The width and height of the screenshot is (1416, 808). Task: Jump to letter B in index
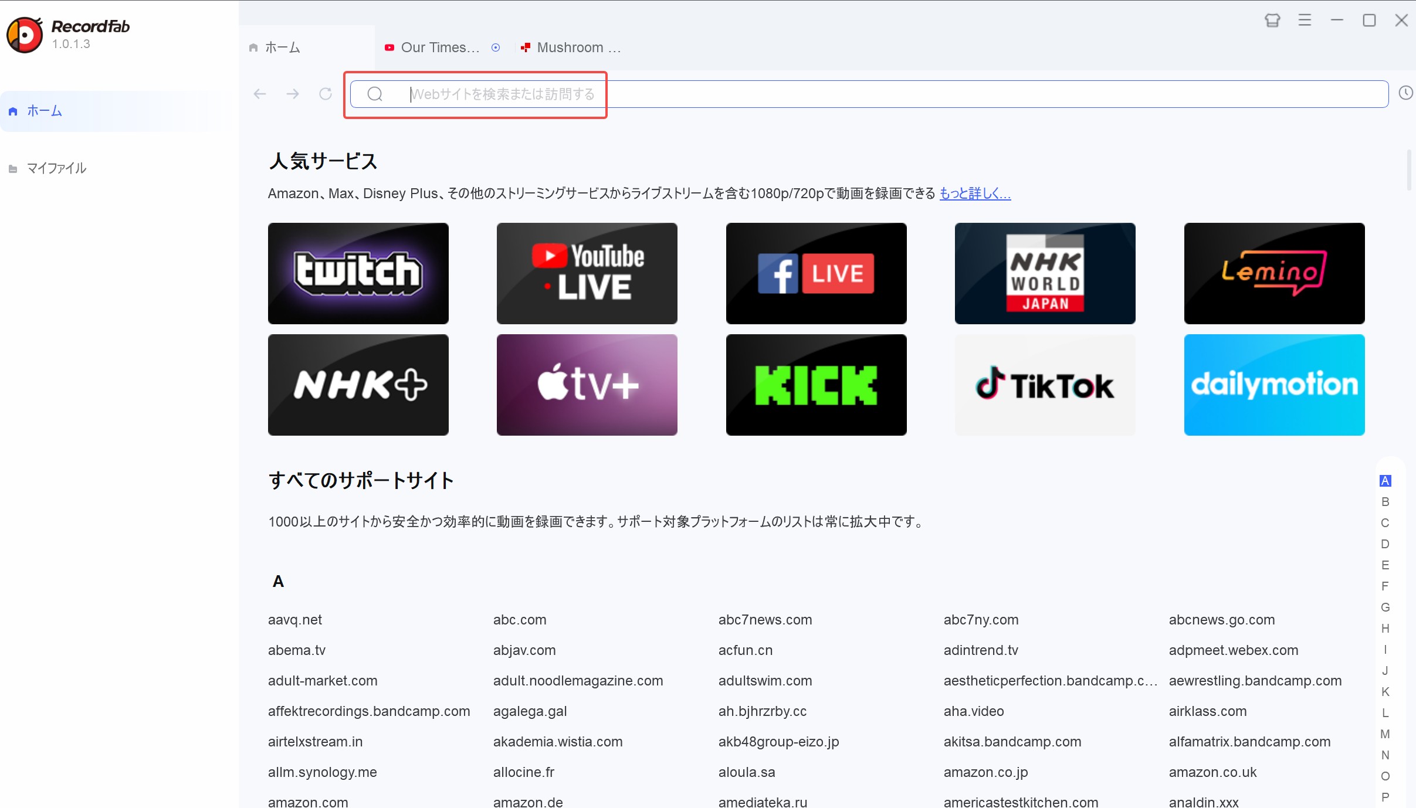tap(1385, 502)
